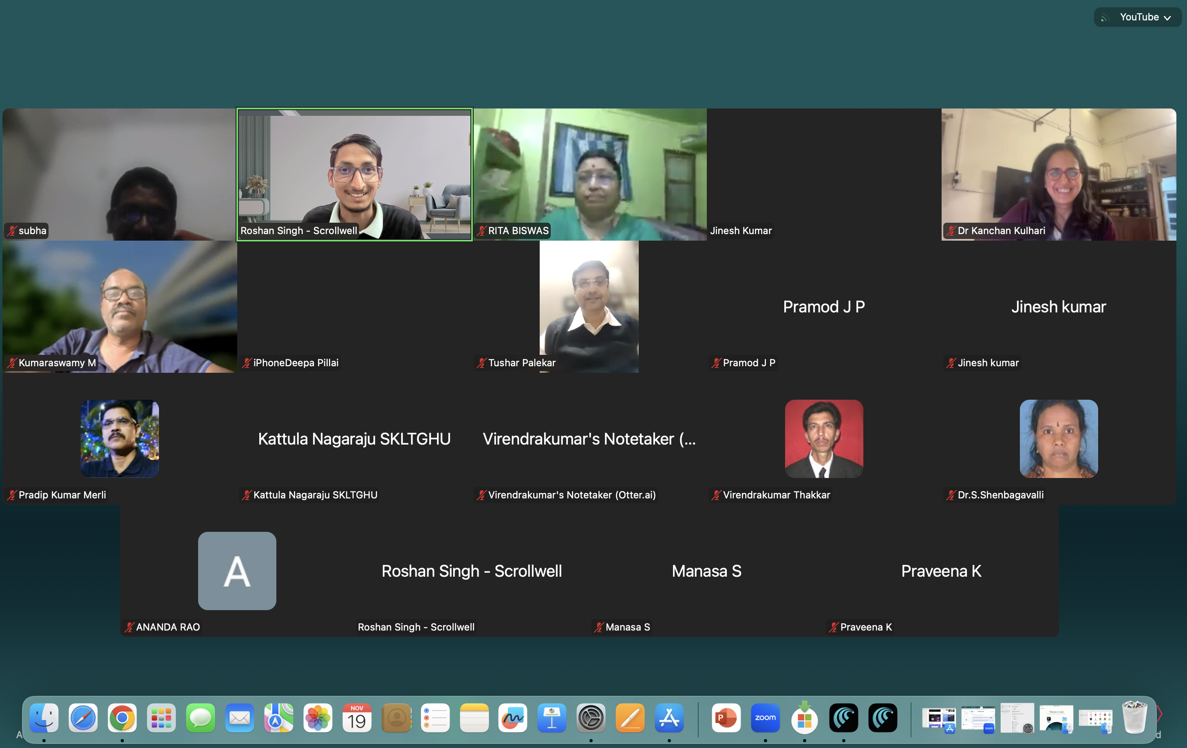Open Google Chrome in the dock
The width and height of the screenshot is (1187, 748).
pyautogui.click(x=122, y=717)
